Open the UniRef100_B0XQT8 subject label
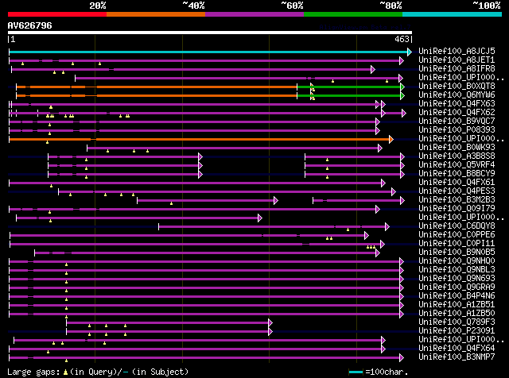509x378 pixels. (x=457, y=86)
